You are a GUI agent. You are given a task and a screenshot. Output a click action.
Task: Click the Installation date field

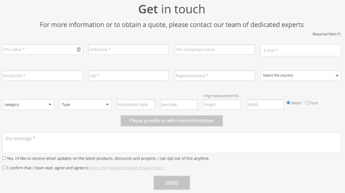(x=136, y=105)
